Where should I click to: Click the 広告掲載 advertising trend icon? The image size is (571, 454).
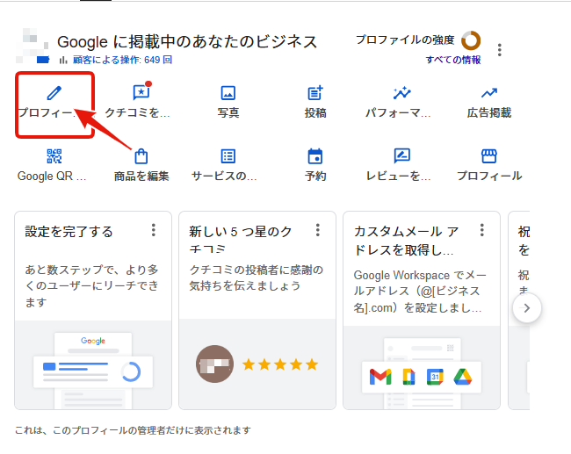point(489,93)
